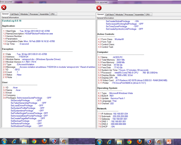Open Processes tab in dialog showing Operating System details
This screenshot has height=145, width=181.
coord(129,14)
